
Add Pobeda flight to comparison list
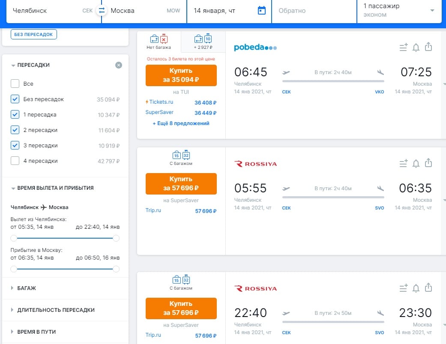point(403,47)
